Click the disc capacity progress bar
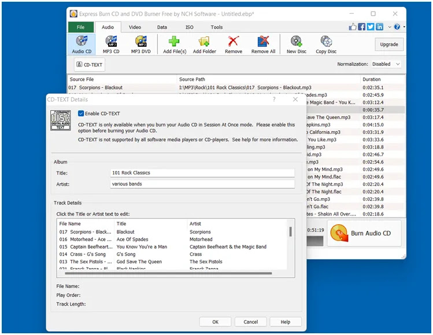The width and height of the screenshot is (433, 335). 315,241
